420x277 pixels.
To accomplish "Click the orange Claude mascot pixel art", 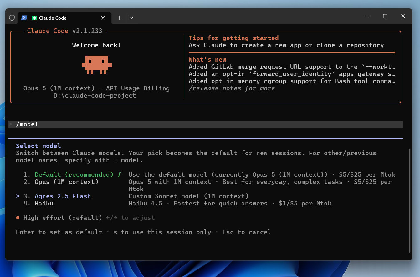I will click(x=97, y=65).
